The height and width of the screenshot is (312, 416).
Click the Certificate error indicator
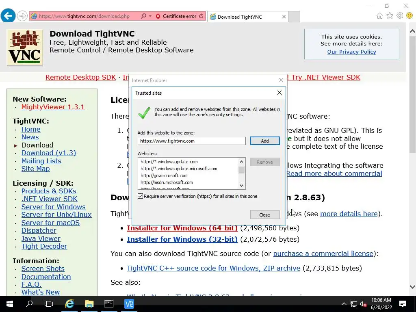click(176, 16)
